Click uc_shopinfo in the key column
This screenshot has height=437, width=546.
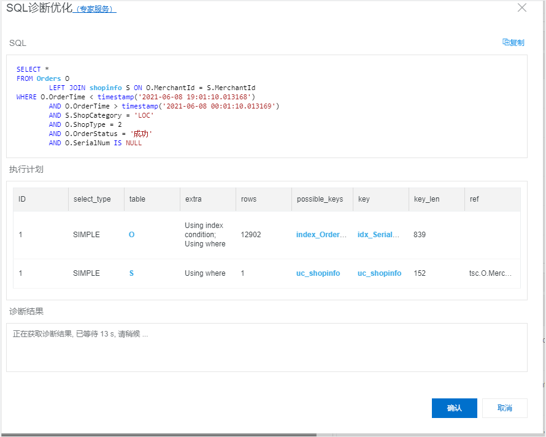pos(379,273)
